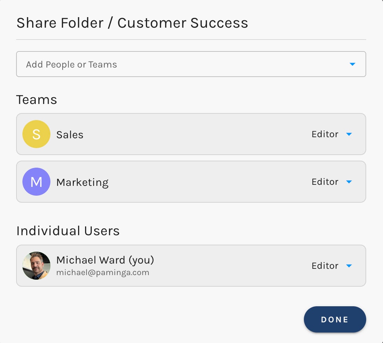Click the 'M' initial in the Marketing badge
Image resolution: width=383 pixels, height=343 pixels.
pyautogui.click(x=36, y=182)
